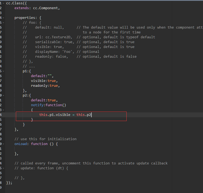Click the 'properties' key name

tap(25, 18)
